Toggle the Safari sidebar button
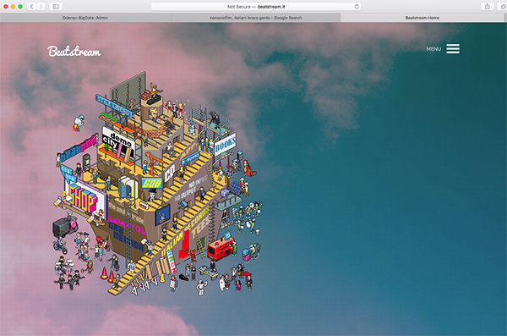Screen dimensions: 507x336 coord(56,7)
